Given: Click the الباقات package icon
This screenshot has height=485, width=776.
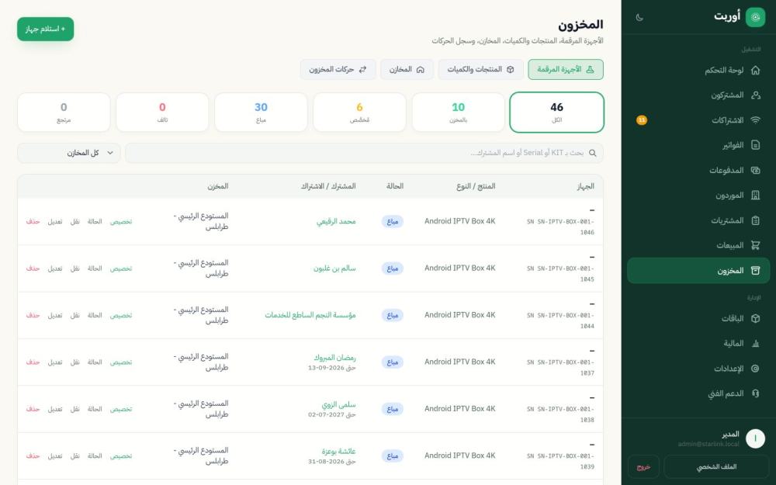Looking at the screenshot, I should (755, 318).
